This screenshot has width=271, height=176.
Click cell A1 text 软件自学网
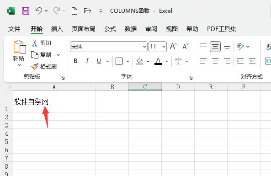(31, 101)
